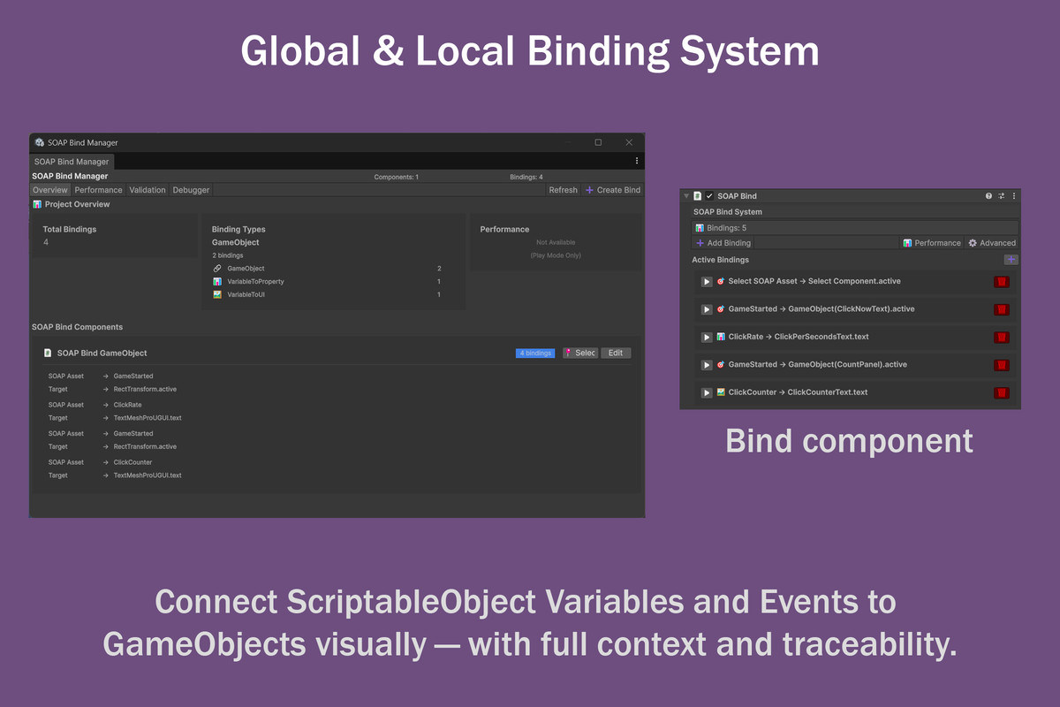Click the Components: 1 status text
The image size is (1060, 707).
point(397,177)
